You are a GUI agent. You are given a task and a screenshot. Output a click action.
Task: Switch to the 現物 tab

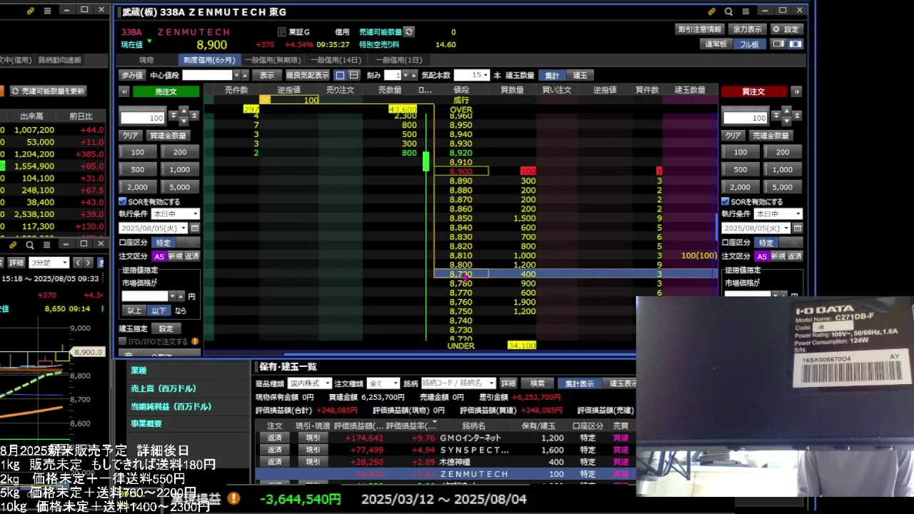[x=146, y=60]
